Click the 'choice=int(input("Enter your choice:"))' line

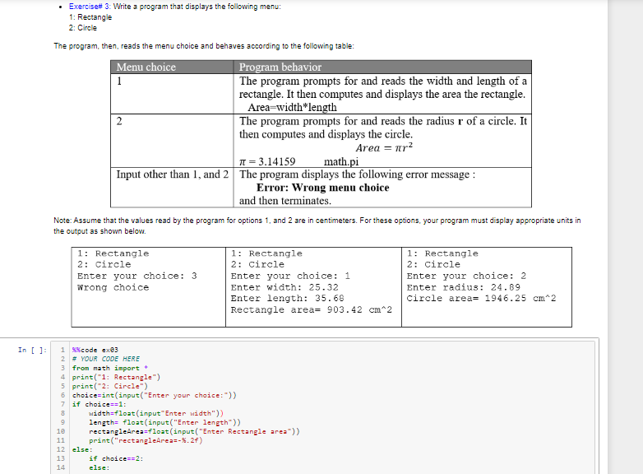[x=155, y=395]
